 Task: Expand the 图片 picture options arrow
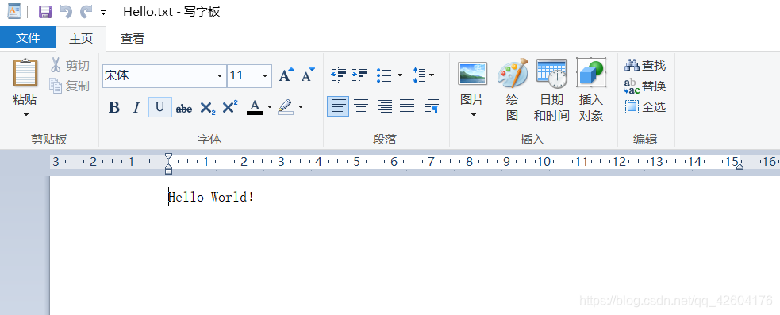pos(473,115)
